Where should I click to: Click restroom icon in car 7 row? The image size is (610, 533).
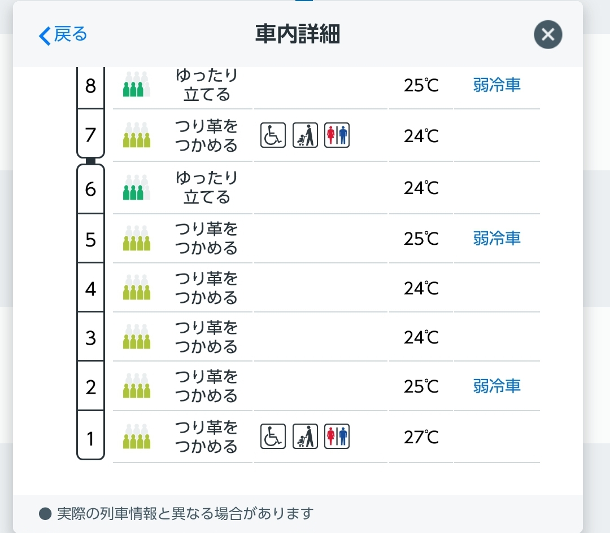point(337,135)
